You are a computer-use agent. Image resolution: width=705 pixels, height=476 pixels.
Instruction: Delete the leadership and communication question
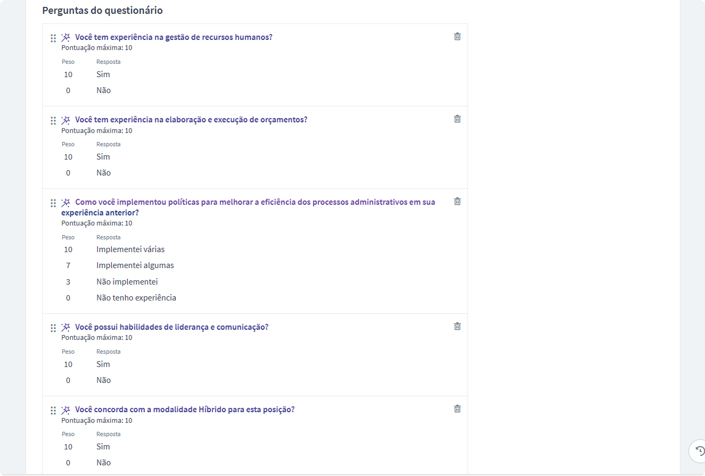[457, 327]
